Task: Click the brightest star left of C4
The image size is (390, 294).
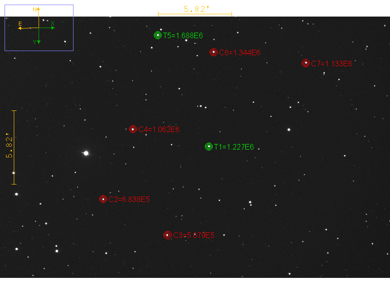Action: 86,153
